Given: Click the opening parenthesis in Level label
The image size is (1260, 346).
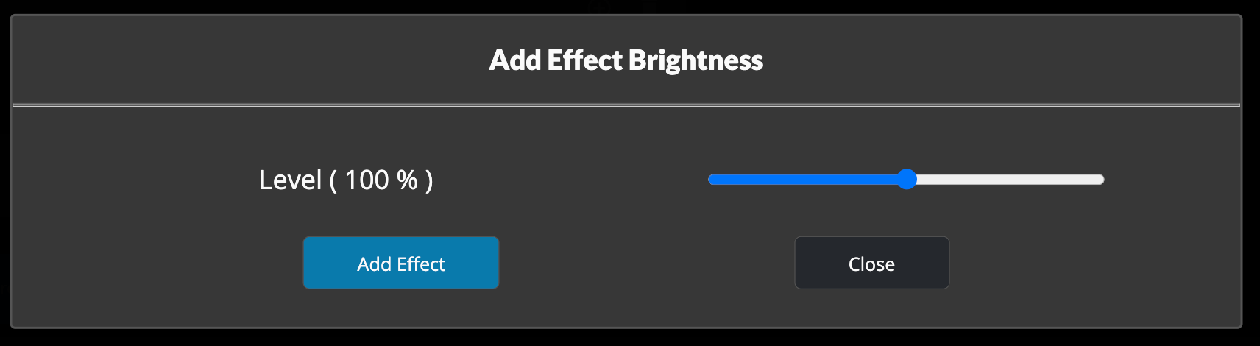Looking at the screenshot, I should 333,180.
